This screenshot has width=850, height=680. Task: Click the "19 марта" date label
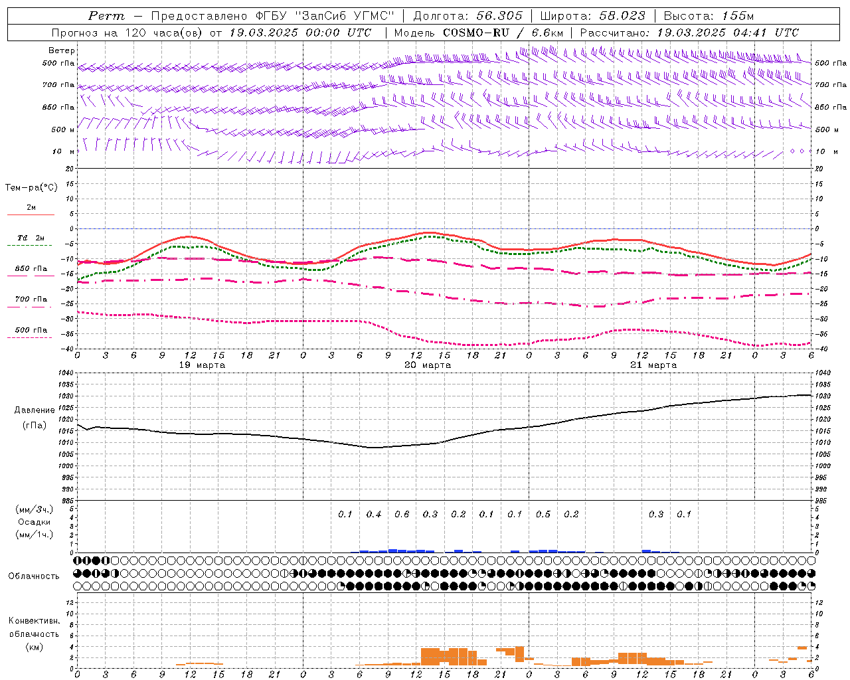(x=203, y=365)
